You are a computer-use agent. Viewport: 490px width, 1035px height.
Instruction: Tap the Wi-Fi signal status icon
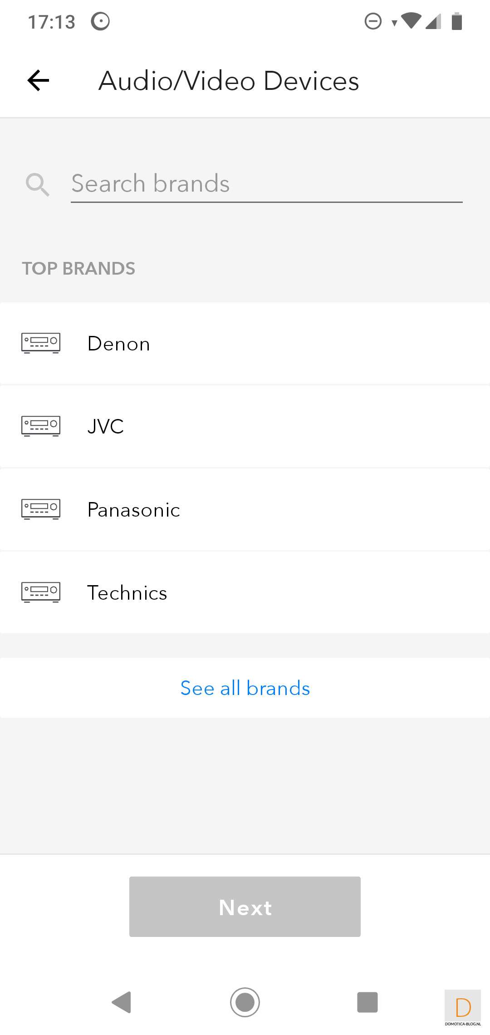[411, 21]
